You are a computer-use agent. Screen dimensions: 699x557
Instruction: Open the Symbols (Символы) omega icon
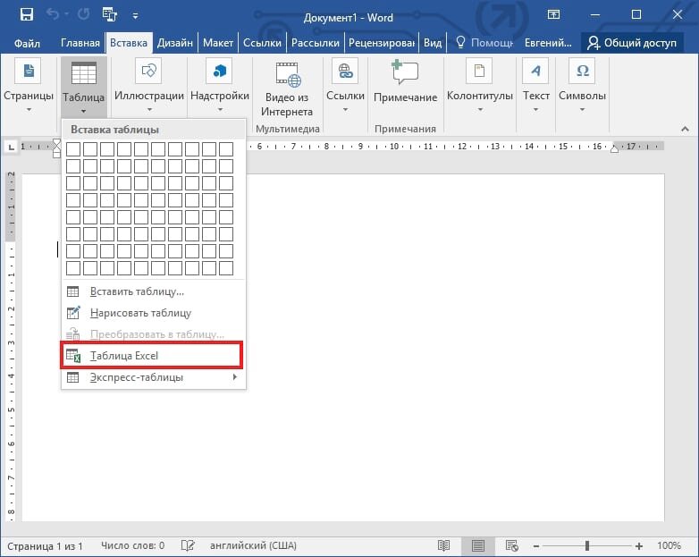(582, 71)
